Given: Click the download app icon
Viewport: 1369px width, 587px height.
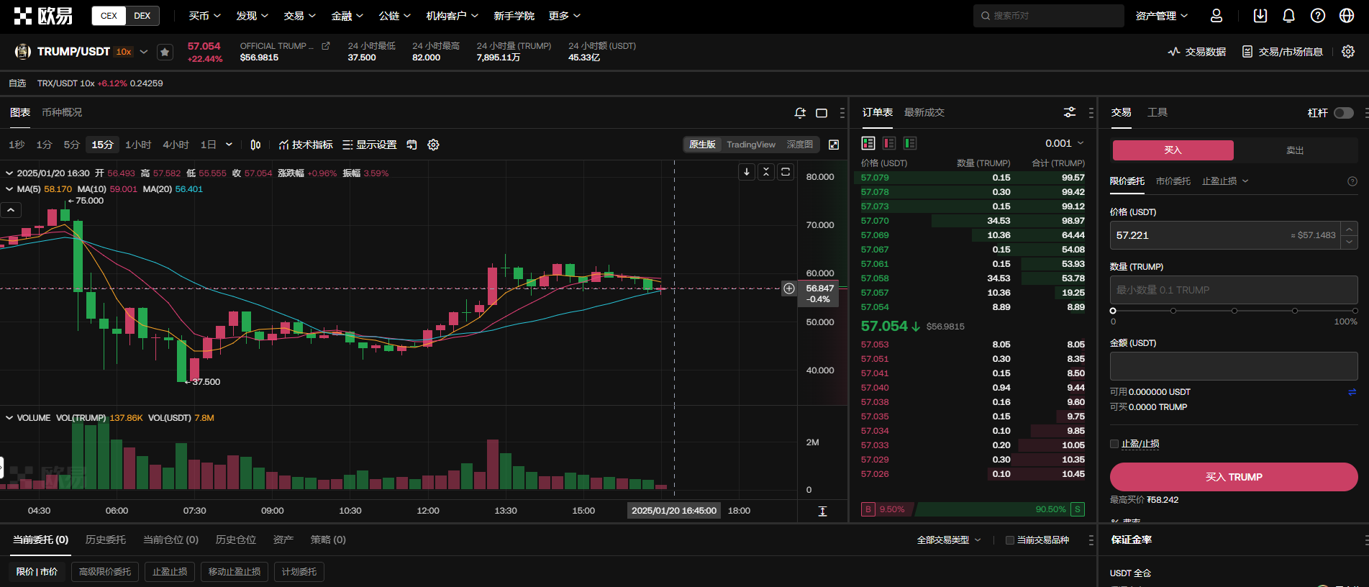Looking at the screenshot, I should [1260, 15].
